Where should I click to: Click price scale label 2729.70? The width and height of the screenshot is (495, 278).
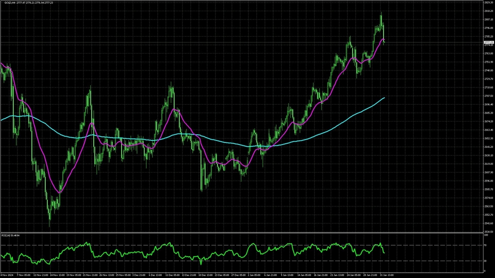[x=488, y=79]
